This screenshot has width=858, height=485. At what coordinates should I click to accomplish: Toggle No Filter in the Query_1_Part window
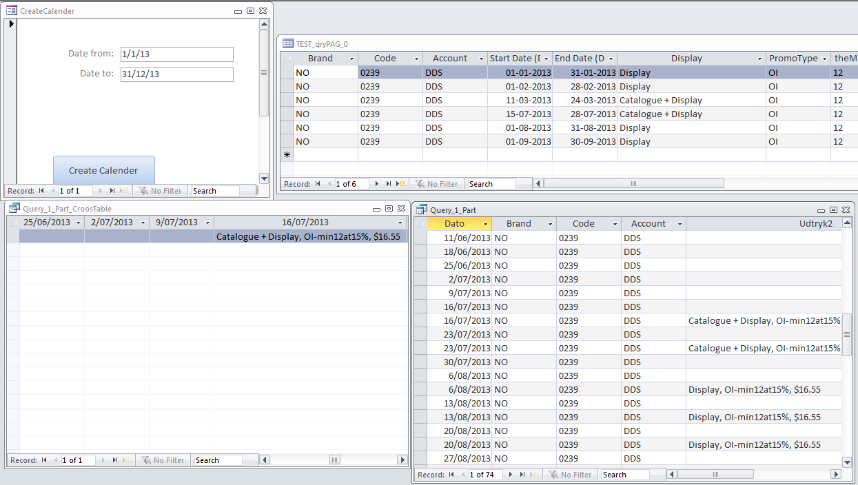[x=570, y=475]
